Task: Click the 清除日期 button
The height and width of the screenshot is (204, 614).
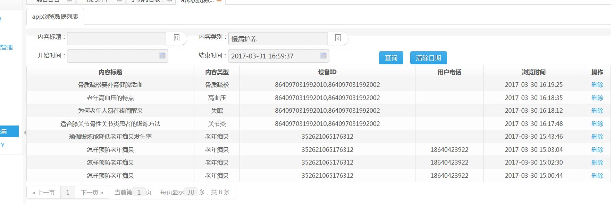Action: 428,58
